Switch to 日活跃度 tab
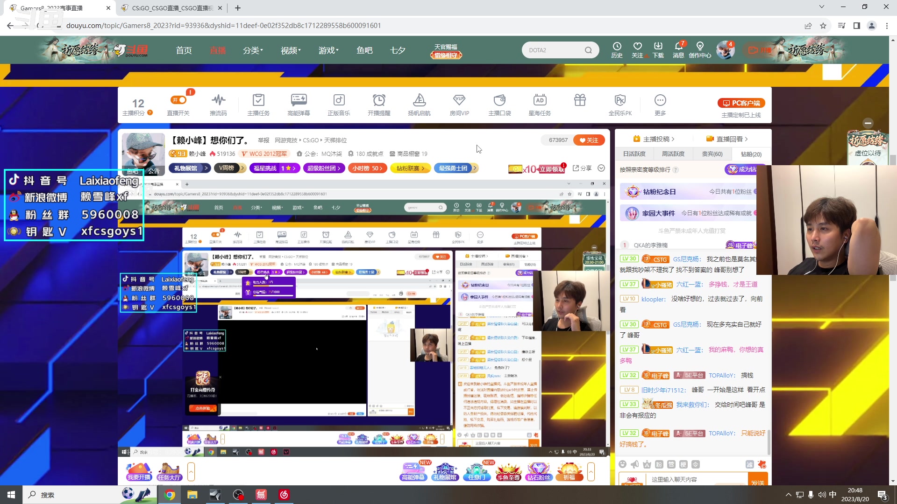 634,154
